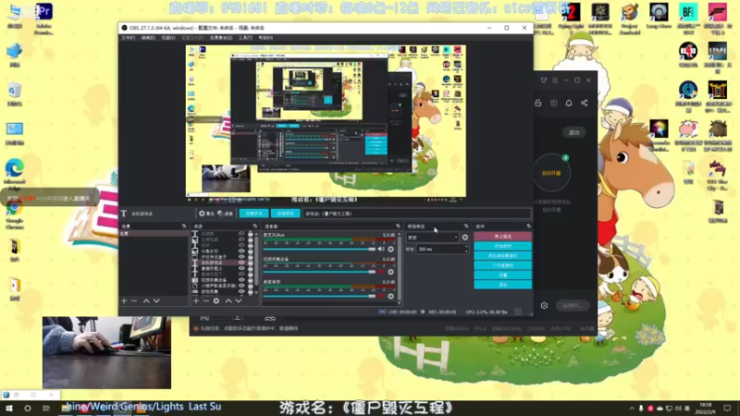Toggle visibility eye of 游戏采集 source
This screenshot has width=740, height=416.
point(241,291)
